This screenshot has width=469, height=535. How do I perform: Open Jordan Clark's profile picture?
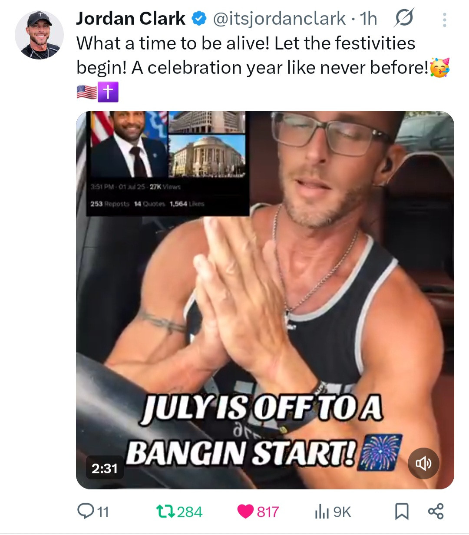pyautogui.click(x=39, y=35)
